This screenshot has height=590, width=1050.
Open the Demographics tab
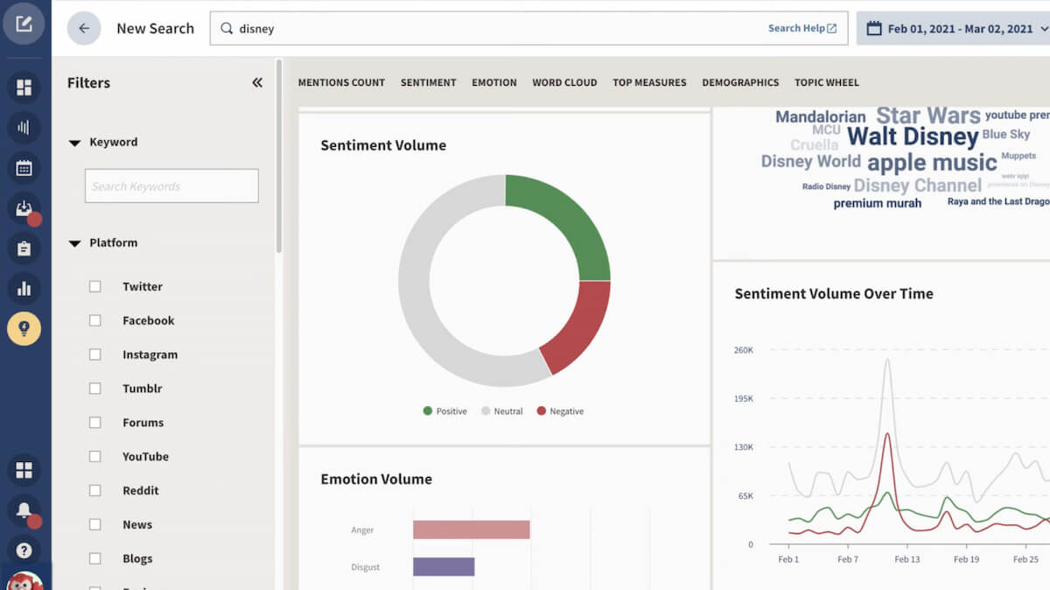click(x=740, y=82)
